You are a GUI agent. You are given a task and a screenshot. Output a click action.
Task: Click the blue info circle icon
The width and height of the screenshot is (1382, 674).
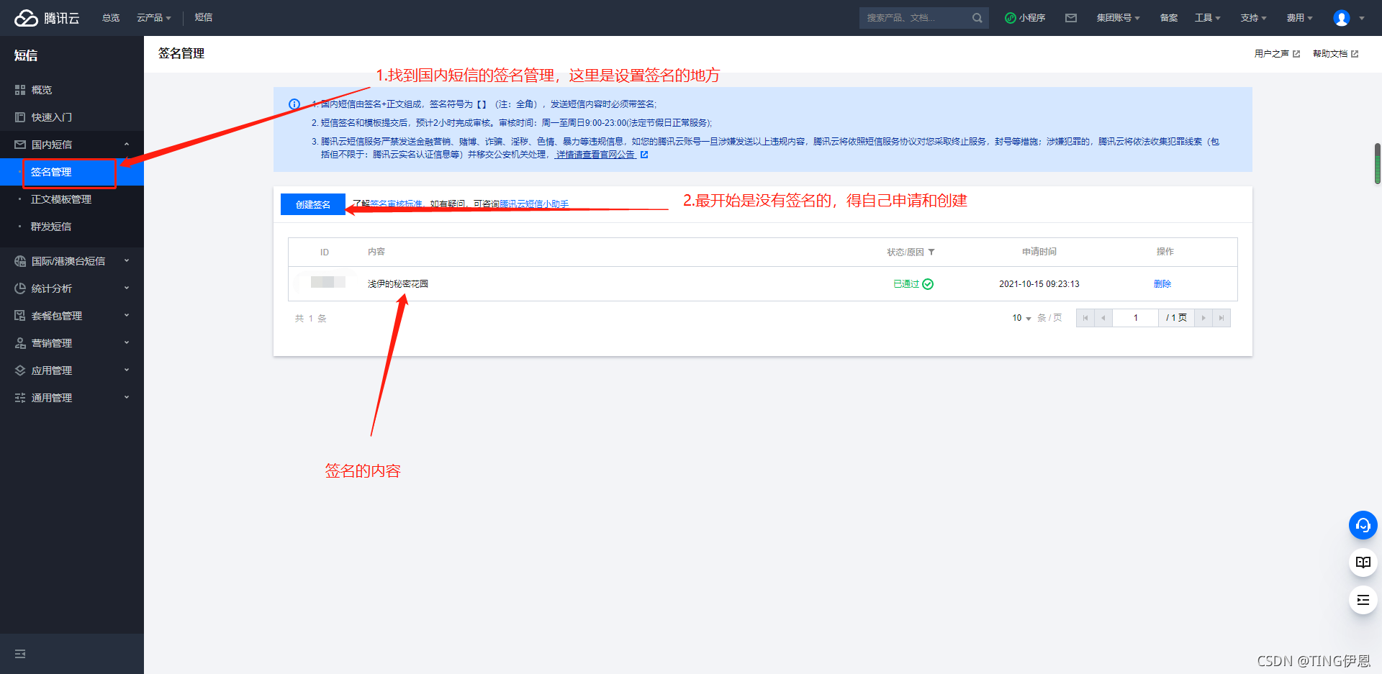[294, 104]
